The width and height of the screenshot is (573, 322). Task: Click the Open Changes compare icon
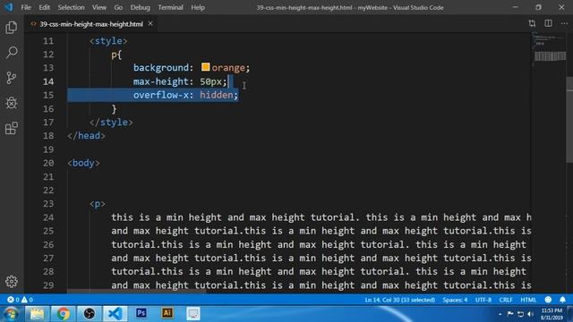[x=532, y=24]
